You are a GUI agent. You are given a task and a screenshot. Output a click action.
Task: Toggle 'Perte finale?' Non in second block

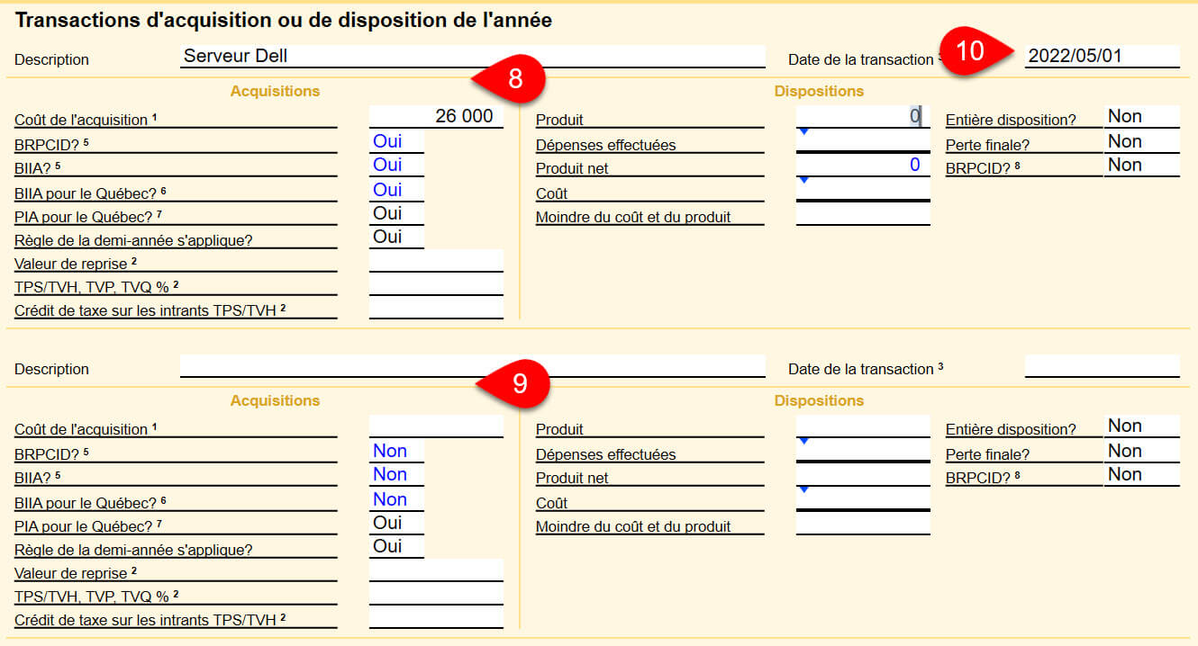coord(1141,451)
